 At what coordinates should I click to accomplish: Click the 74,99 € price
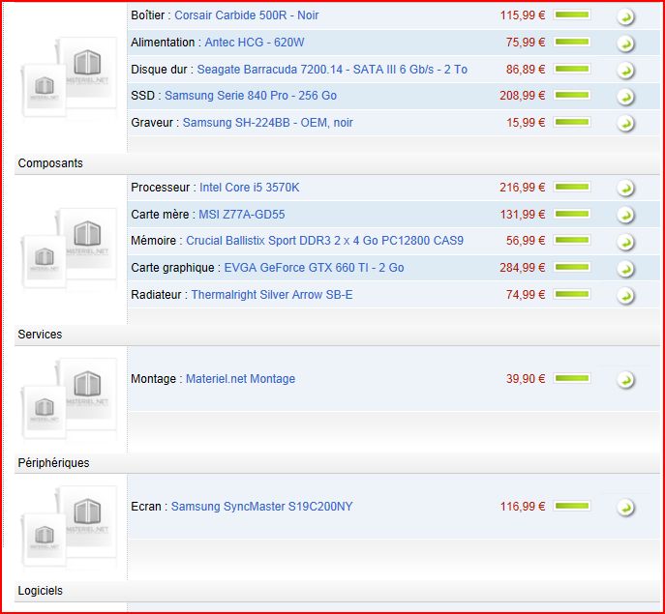(x=526, y=295)
